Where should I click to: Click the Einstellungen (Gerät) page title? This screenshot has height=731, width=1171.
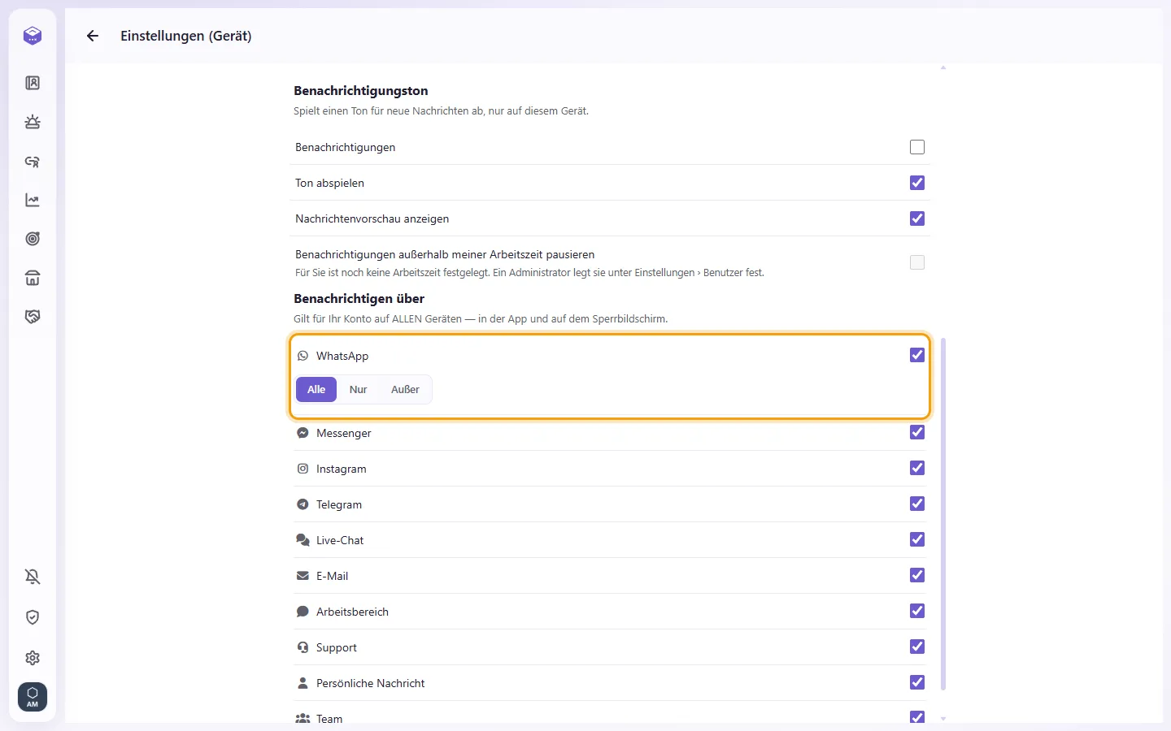(x=186, y=36)
